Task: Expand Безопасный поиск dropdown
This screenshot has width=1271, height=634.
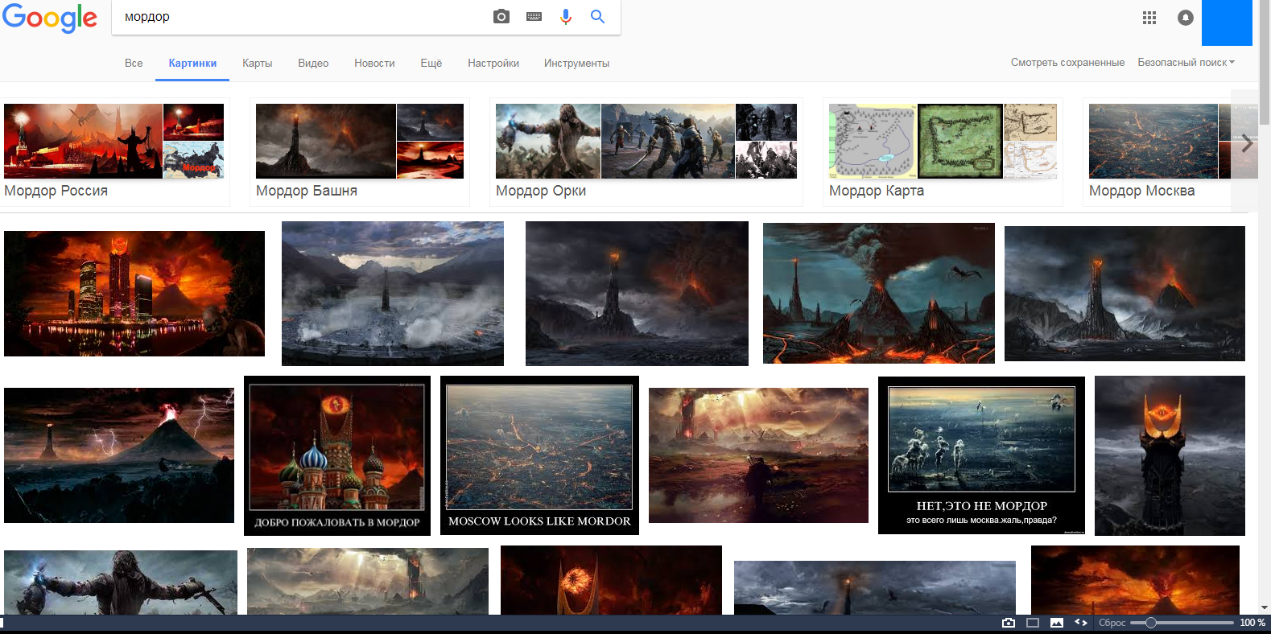Action: [x=1186, y=62]
